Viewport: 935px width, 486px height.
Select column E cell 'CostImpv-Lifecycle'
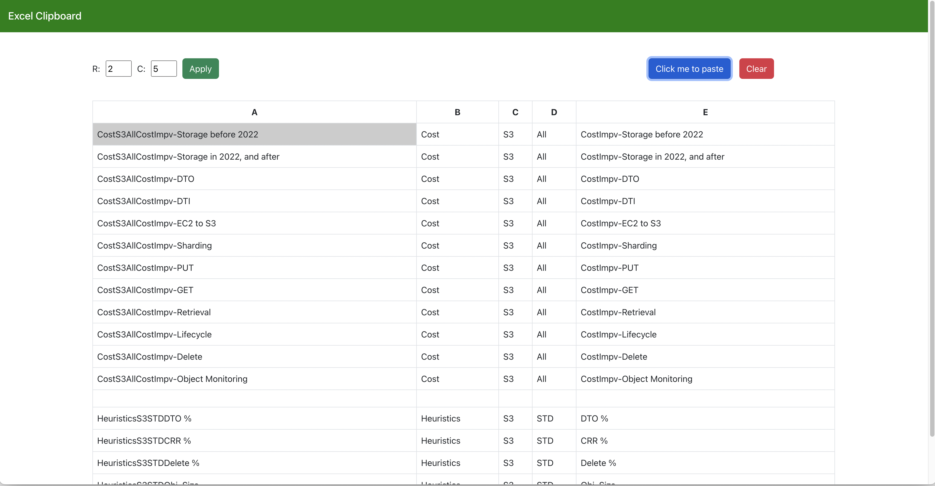click(x=705, y=334)
